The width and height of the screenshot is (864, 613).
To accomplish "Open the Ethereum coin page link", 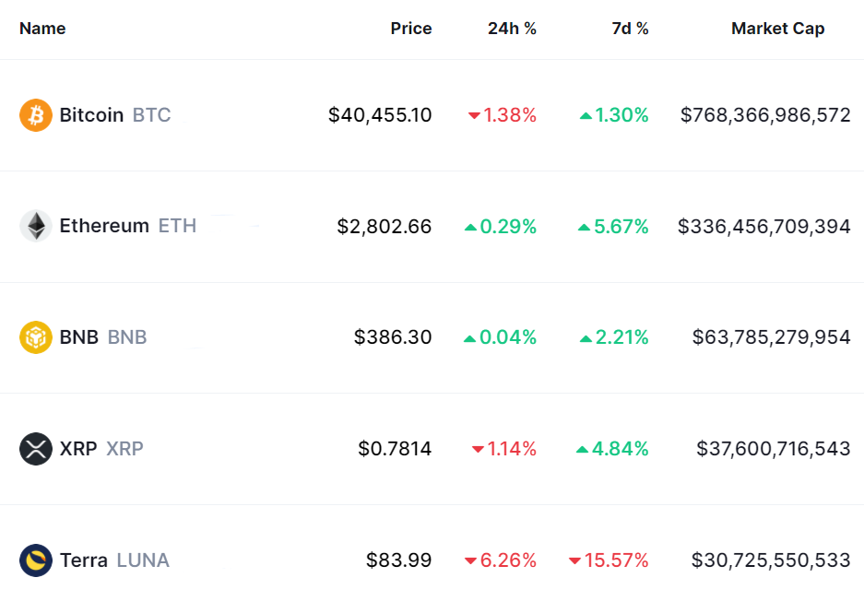I will pyautogui.click(x=104, y=226).
